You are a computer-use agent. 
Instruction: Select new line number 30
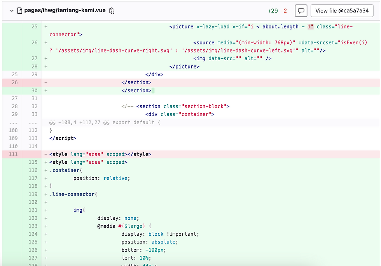[x=34, y=91]
